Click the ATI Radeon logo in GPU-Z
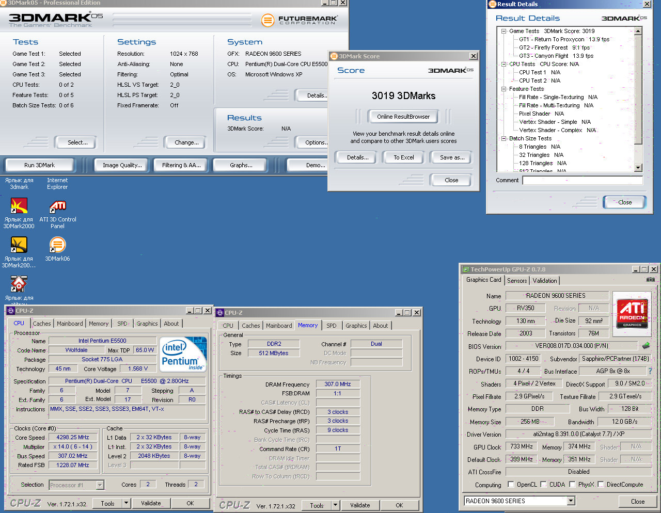Viewport: 661px width, 513px height. point(632,313)
